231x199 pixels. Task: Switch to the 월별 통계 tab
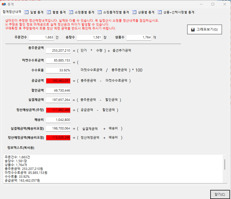pos(56,12)
